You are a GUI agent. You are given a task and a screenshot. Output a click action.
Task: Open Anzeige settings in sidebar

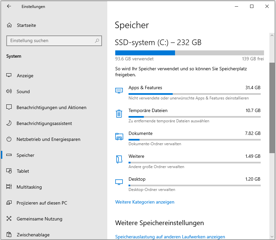point(25,76)
